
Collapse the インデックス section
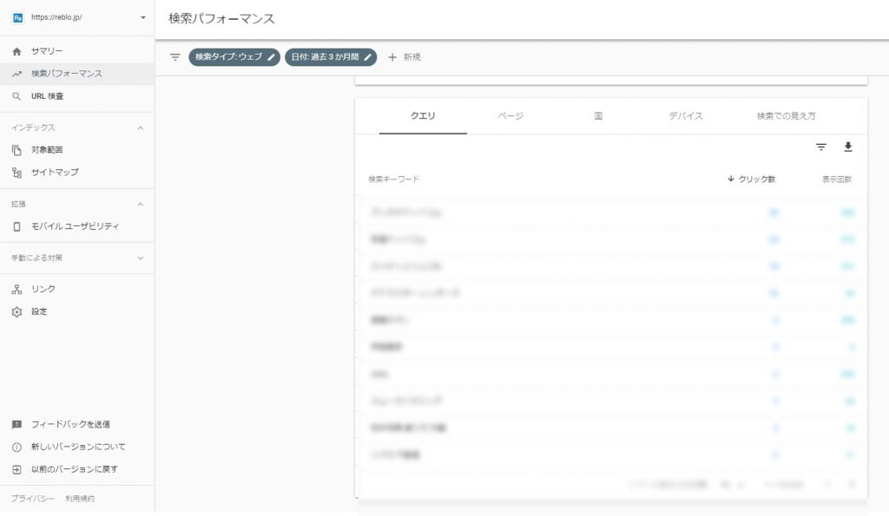coord(141,127)
